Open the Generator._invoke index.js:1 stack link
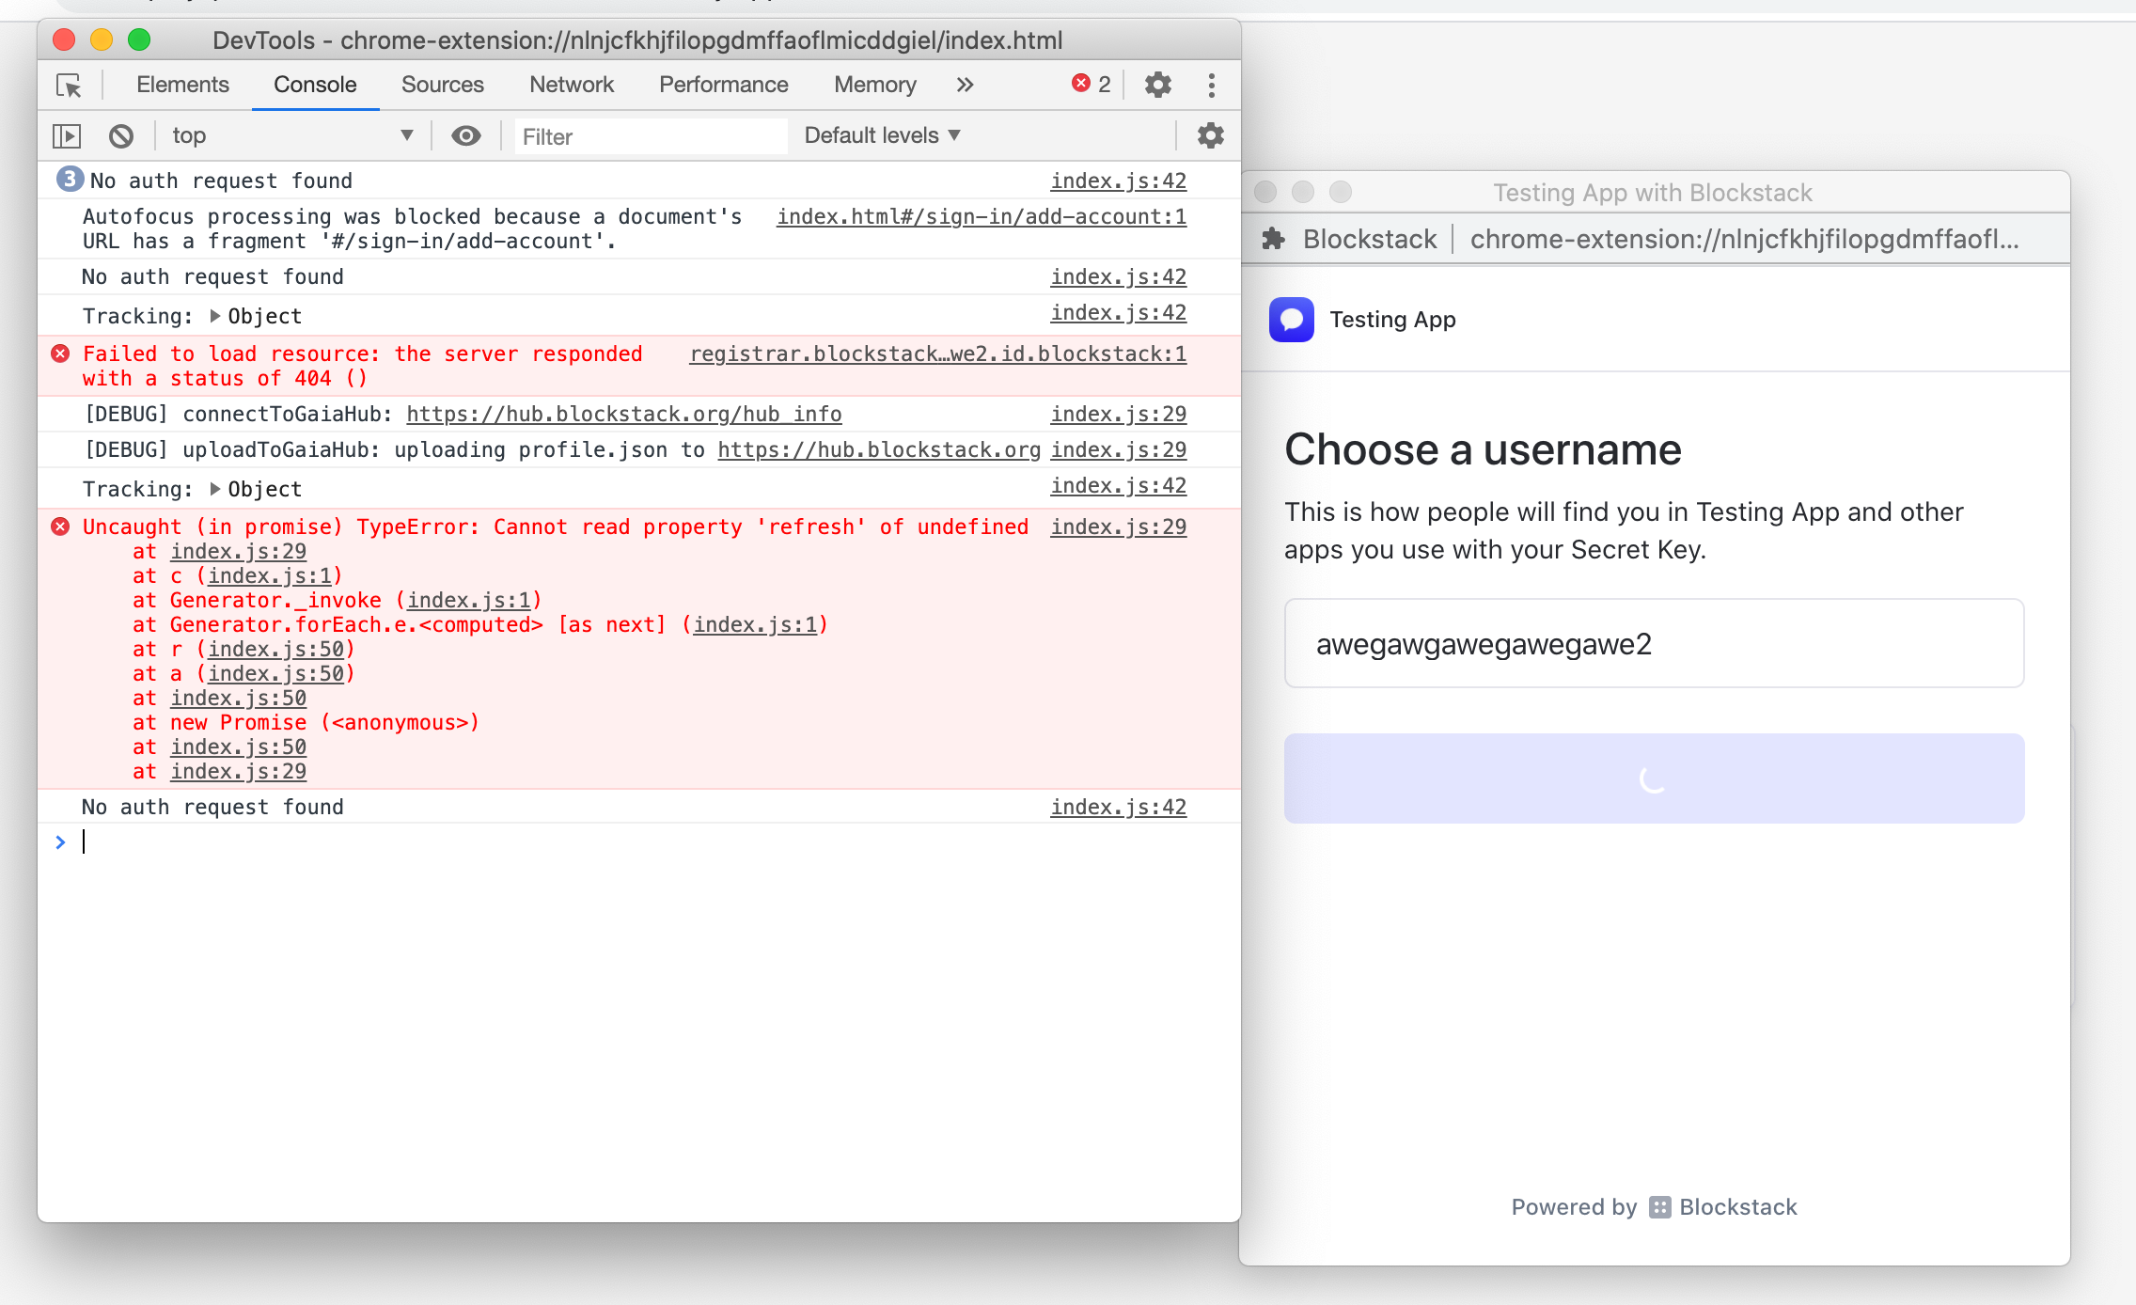Screen dimensions: 2136x1305 [469, 600]
